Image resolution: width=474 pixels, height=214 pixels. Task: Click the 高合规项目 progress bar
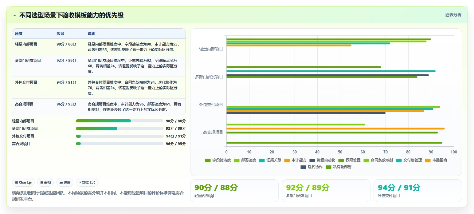[x=119, y=144]
